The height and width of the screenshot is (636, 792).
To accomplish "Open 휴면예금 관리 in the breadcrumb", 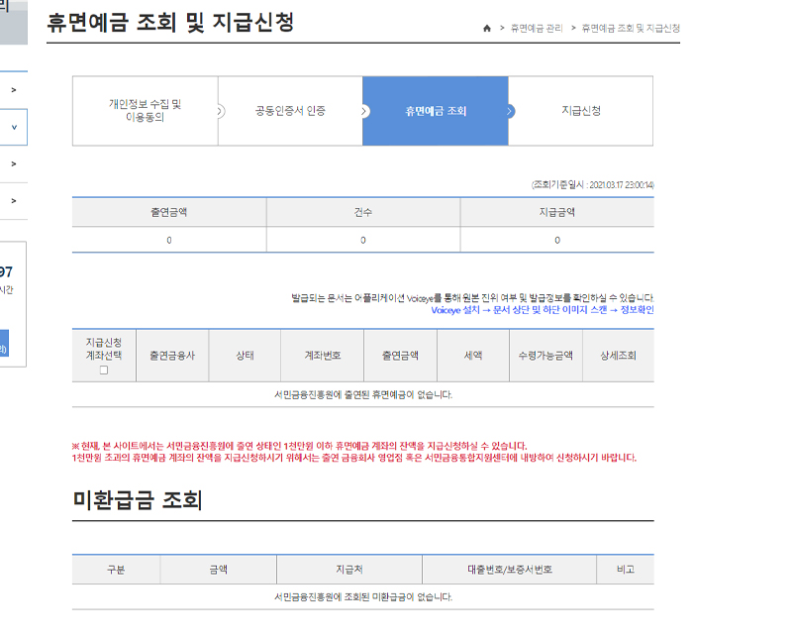I will pyautogui.click(x=540, y=30).
